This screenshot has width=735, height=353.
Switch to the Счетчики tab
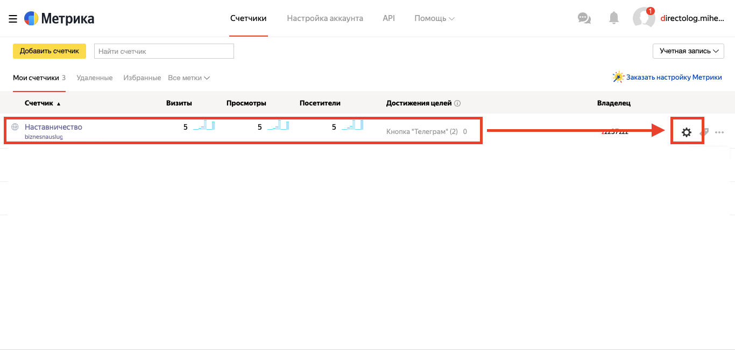[x=249, y=18]
